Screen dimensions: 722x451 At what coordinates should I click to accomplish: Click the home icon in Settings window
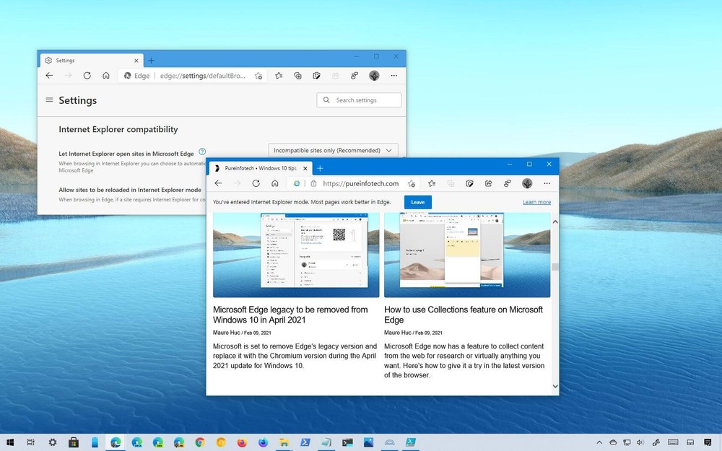click(x=106, y=76)
